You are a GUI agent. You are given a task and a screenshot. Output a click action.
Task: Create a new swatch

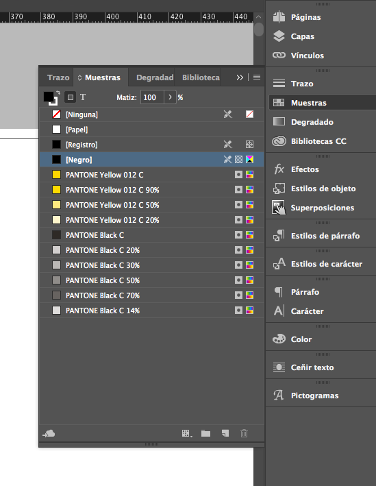[x=225, y=433]
